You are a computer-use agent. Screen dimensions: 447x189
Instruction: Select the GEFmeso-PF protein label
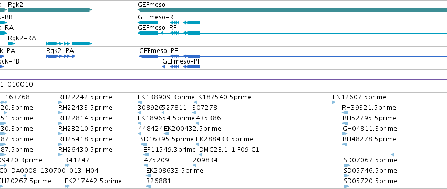(x=181, y=61)
